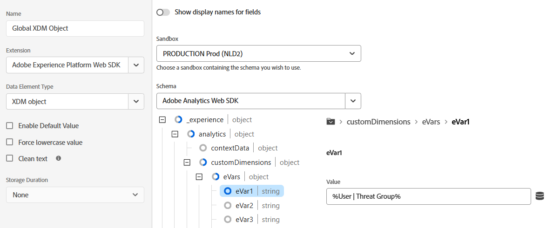Click the _experience partial-fill circle icon
The height and width of the screenshot is (228, 553).
pos(178,120)
